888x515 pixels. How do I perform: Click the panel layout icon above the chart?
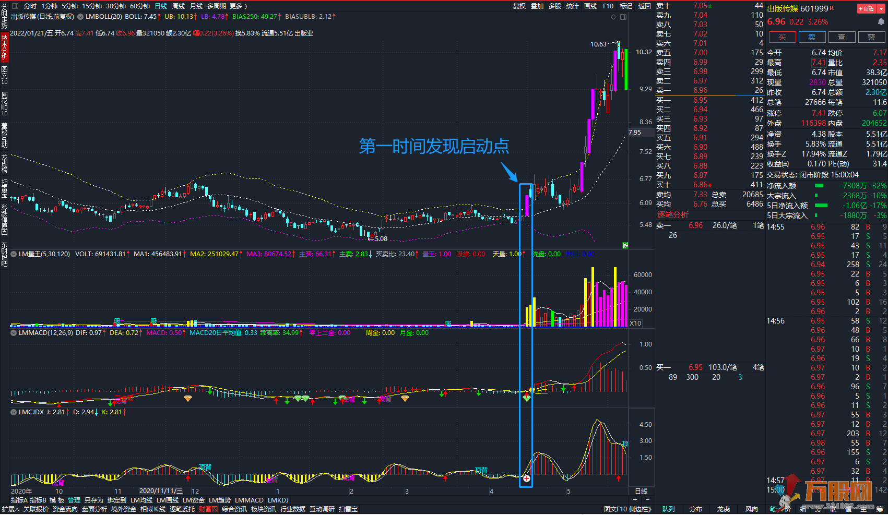tap(623, 17)
